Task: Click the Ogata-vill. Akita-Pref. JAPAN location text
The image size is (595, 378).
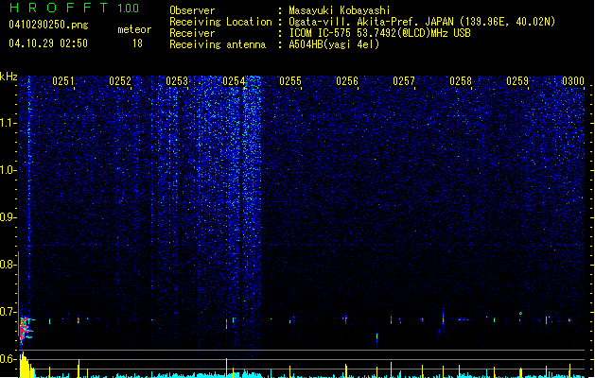Action: (422, 22)
